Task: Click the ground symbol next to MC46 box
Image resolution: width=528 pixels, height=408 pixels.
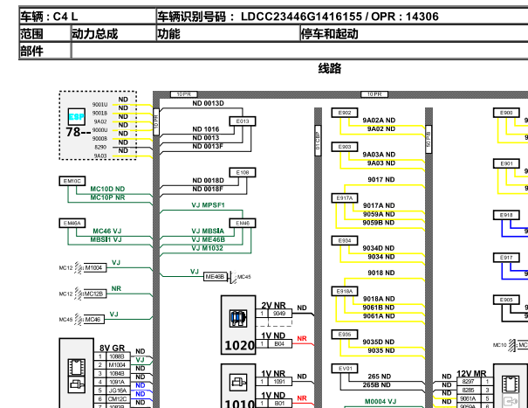Action: click(79, 319)
